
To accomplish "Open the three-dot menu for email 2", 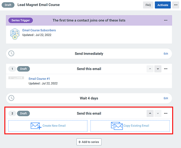I will click(166, 113).
